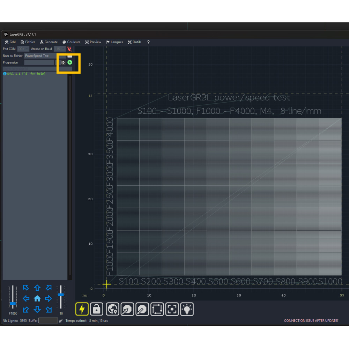
Task: Click the blue info icon in console
Action: (5, 74)
